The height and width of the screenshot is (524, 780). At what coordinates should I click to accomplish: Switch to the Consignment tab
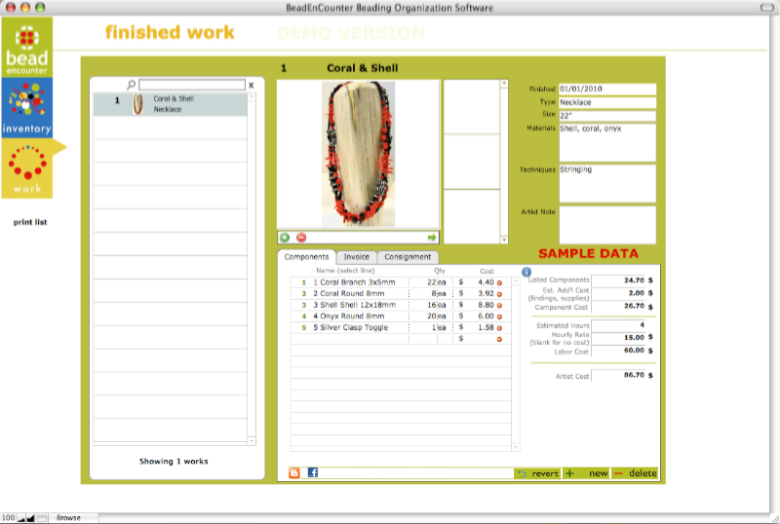pos(408,257)
